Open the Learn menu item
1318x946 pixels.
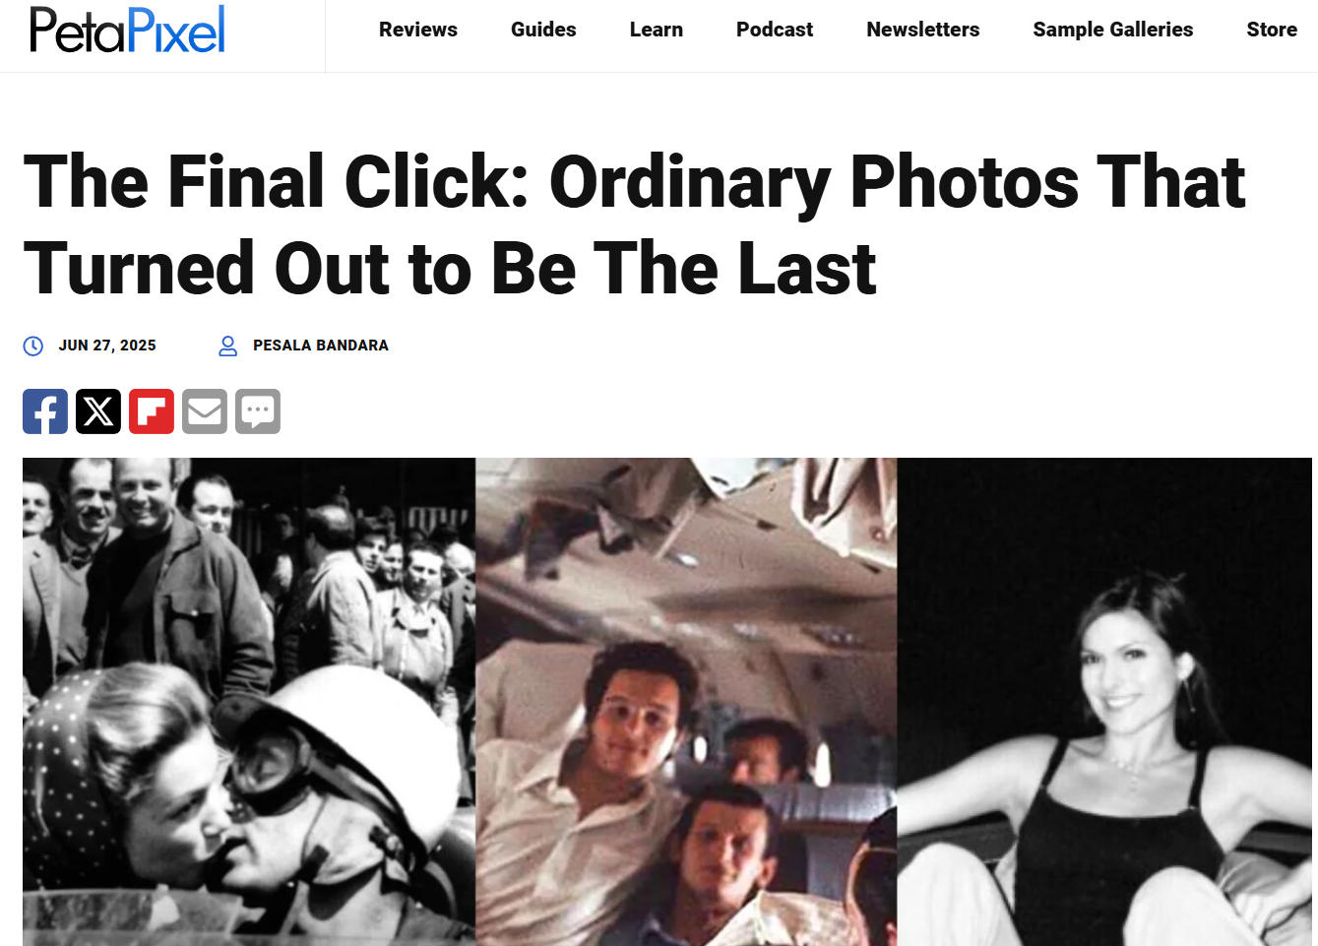coord(657,30)
